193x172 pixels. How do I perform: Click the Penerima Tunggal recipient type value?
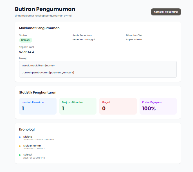84,39
